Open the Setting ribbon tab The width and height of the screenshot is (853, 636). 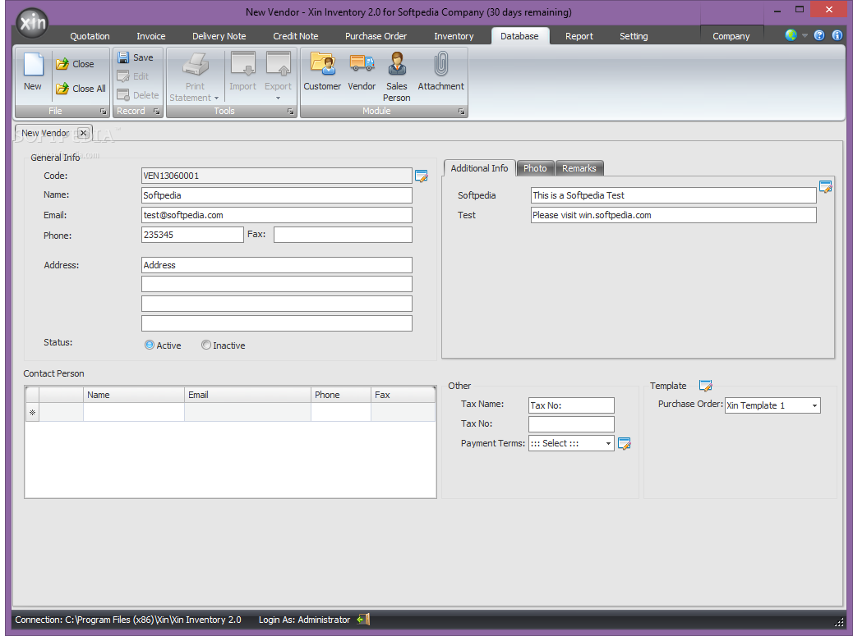point(634,36)
